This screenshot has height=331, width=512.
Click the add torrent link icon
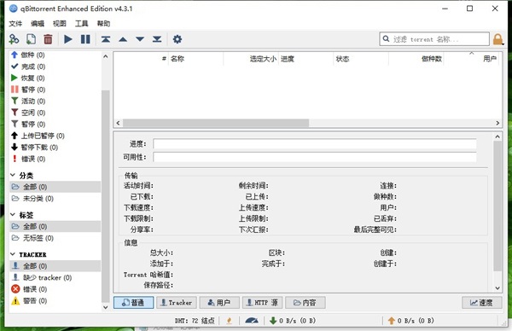(14, 39)
